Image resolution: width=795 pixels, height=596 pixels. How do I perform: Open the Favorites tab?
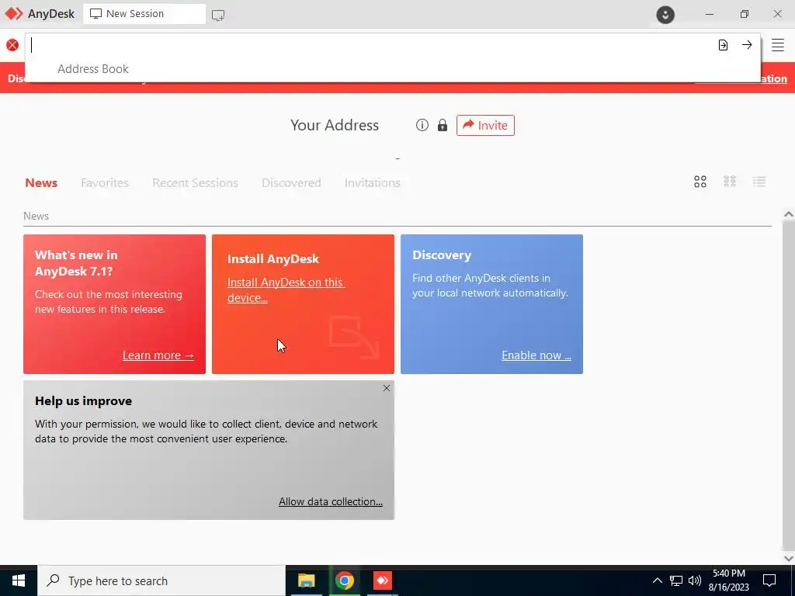[105, 183]
